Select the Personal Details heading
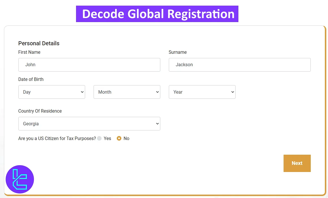 39,43
